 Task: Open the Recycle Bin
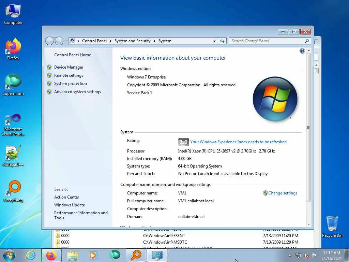pos(332,227)
